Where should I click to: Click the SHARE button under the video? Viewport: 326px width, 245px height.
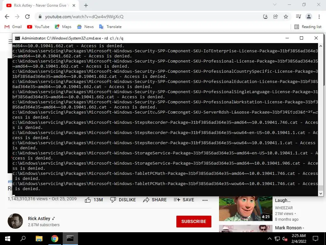pos(155,200)
